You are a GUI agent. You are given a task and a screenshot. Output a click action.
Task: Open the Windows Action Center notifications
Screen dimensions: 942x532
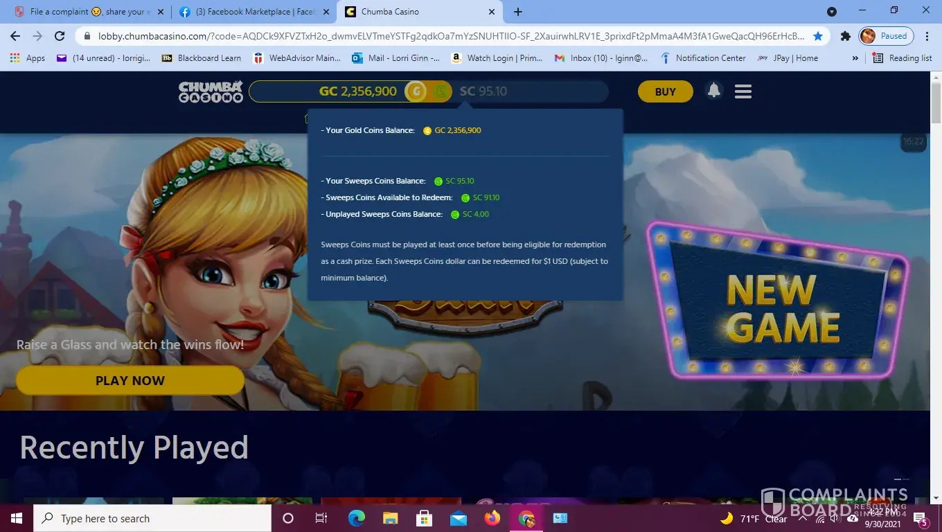(x=921, y=518)
